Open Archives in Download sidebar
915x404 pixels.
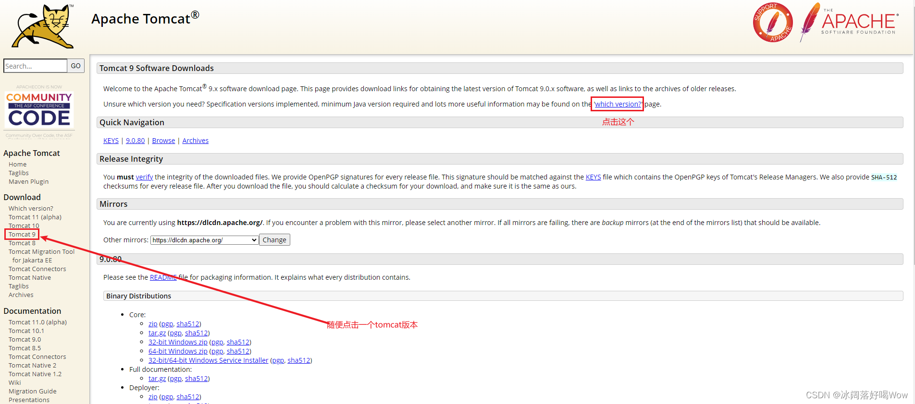[21, 295]
